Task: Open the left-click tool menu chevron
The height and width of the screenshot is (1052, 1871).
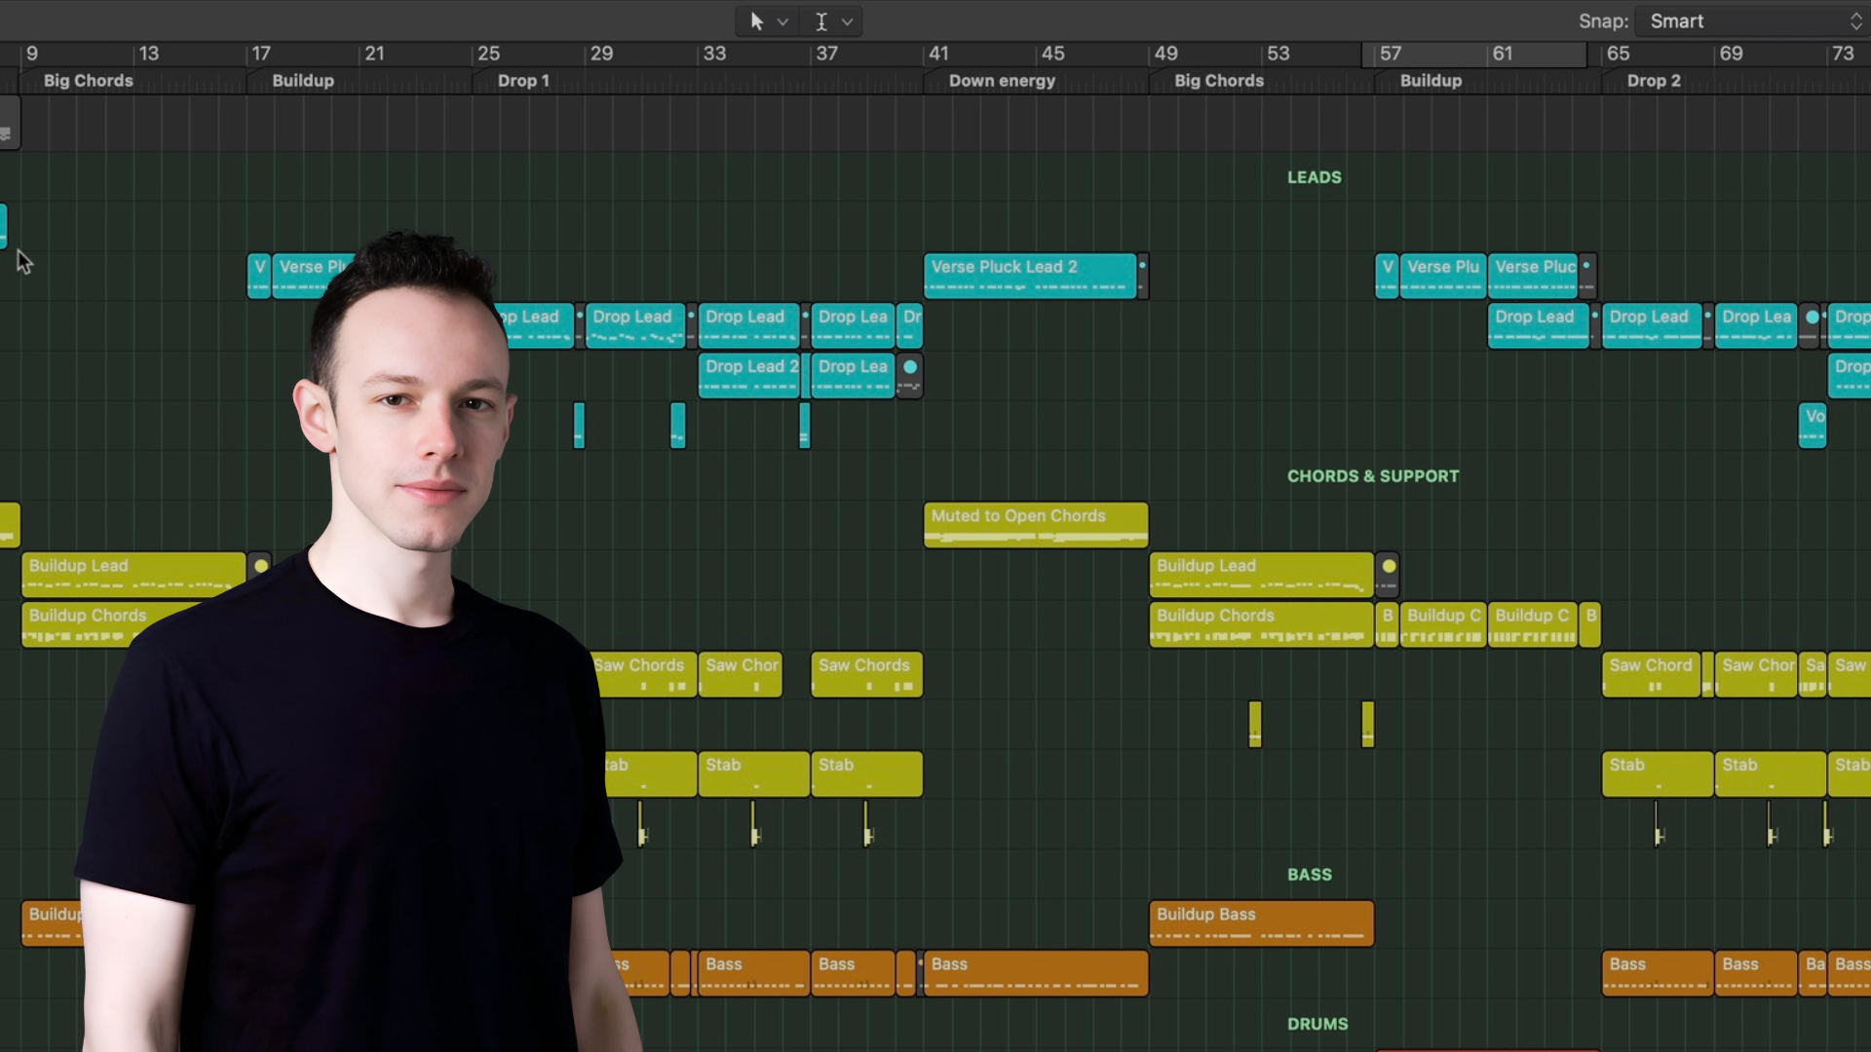Action: click(x=783, y=21)
